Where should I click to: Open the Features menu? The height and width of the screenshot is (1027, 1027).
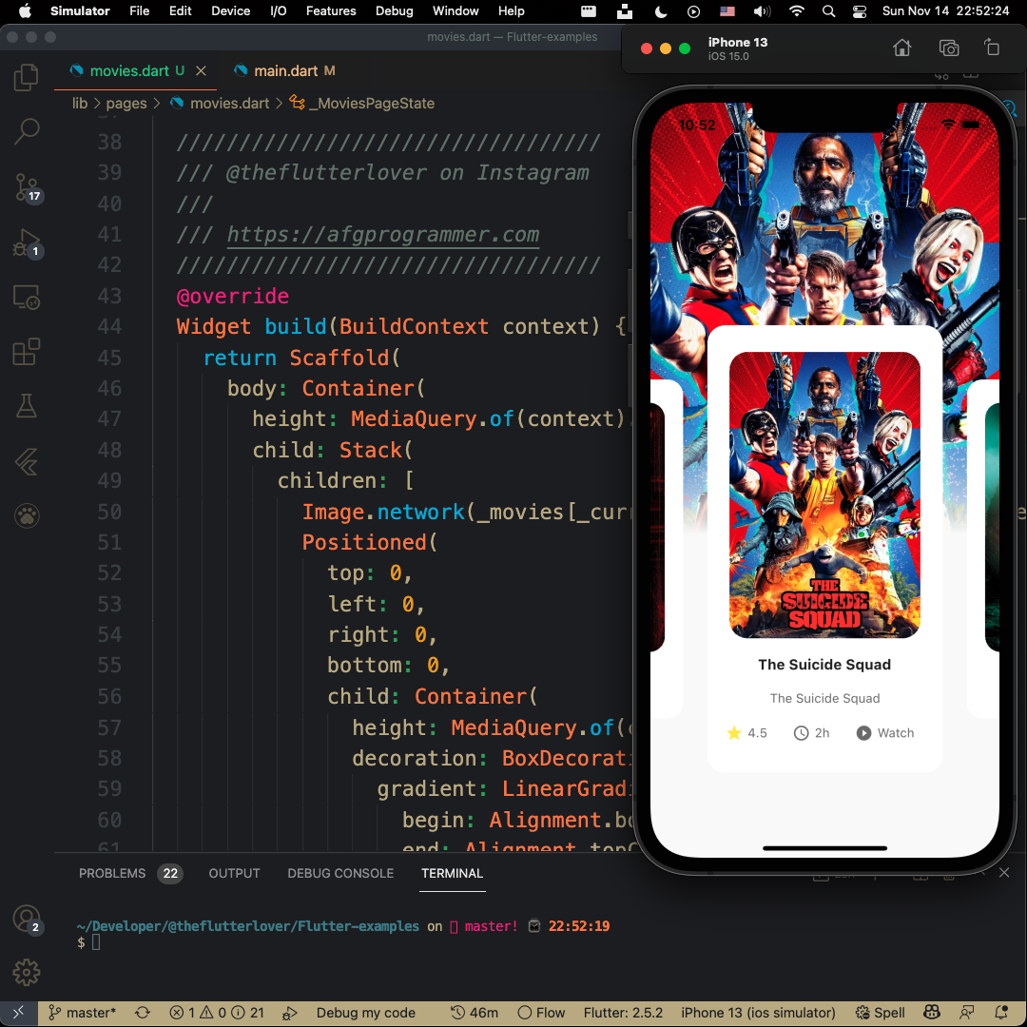(331, 11)
